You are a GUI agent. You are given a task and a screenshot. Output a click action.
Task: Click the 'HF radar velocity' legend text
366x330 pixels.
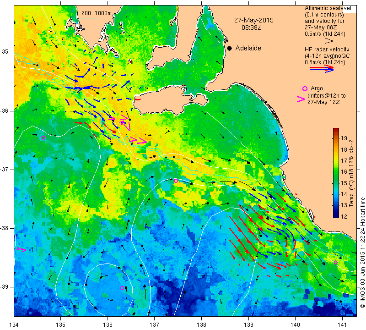coord(327,49)
